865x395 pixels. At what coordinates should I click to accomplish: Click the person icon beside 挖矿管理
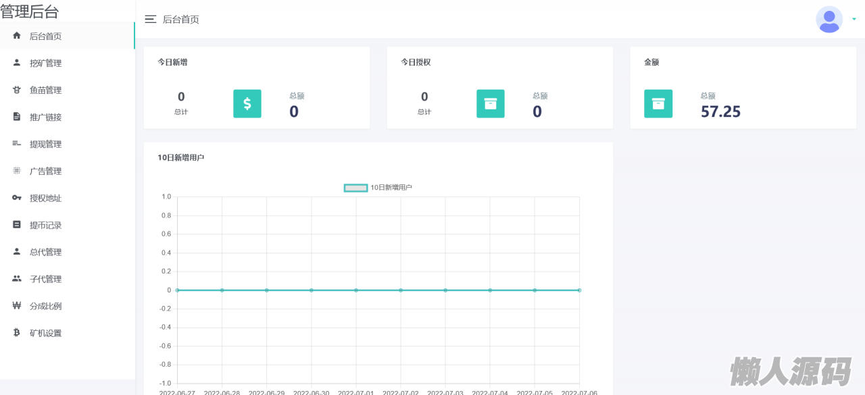(x=17, y=63)
